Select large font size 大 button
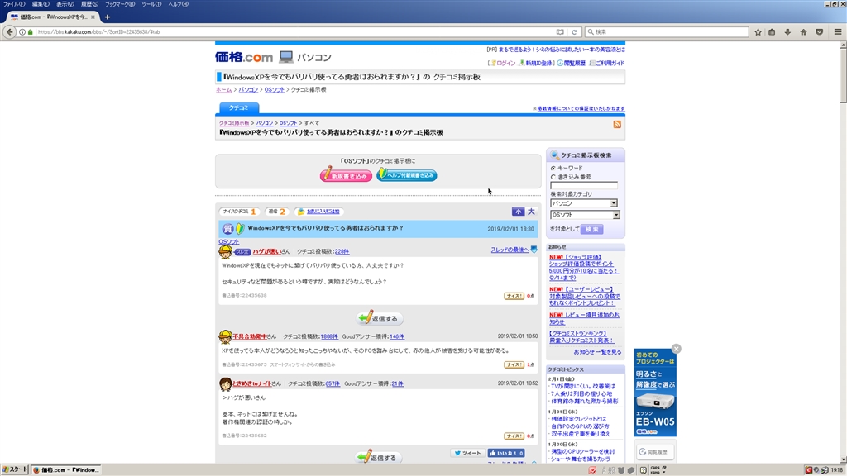This screenshot has width=847, height=476. pos(531,212)
